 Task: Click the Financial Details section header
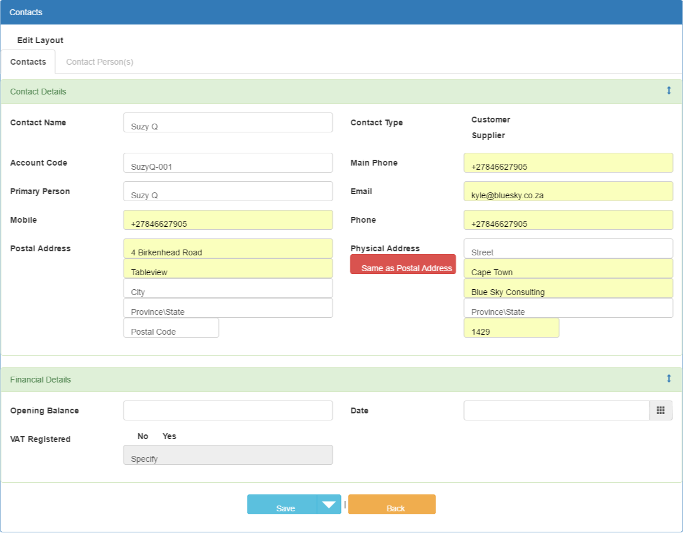pos(341,380)
